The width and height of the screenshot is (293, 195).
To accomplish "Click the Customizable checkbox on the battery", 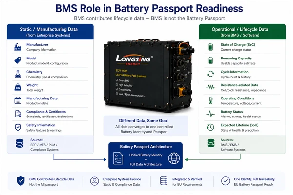I will click(117, 89).
